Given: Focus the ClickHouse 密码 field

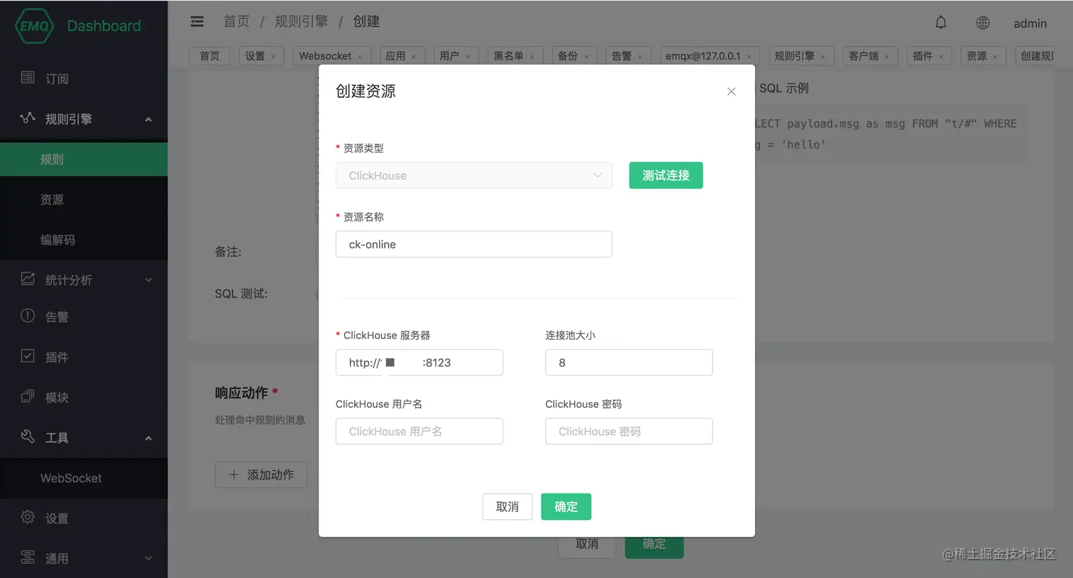Looking at the screenshot, I should (629, 431).
